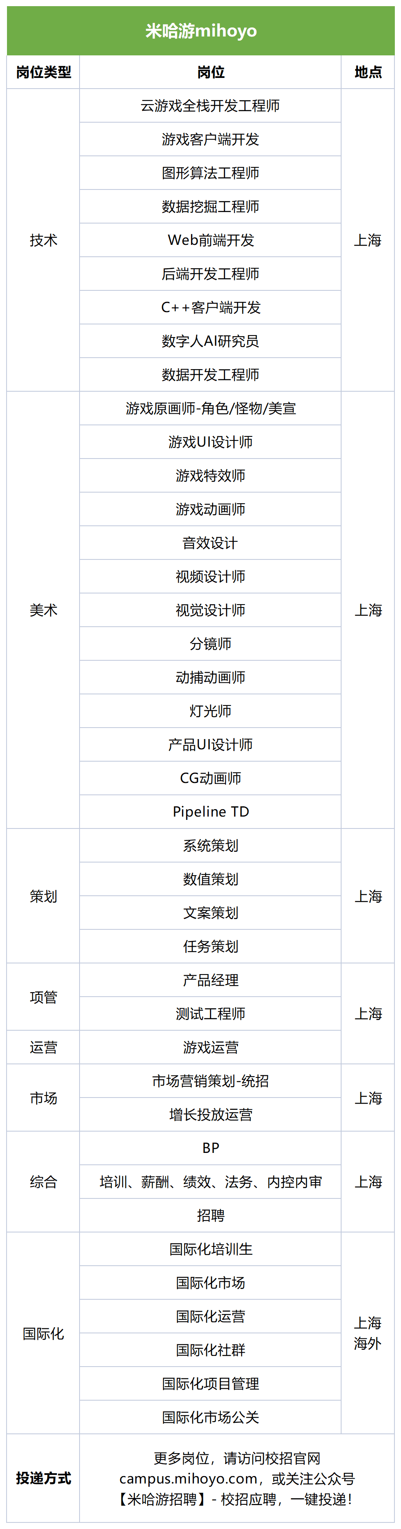
Task: Click the 国际化培训生 row
Action: [x=211, y=1249]
